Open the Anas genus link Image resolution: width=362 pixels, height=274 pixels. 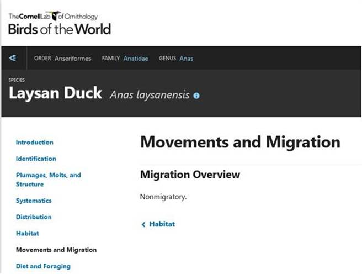click(186, 59)
